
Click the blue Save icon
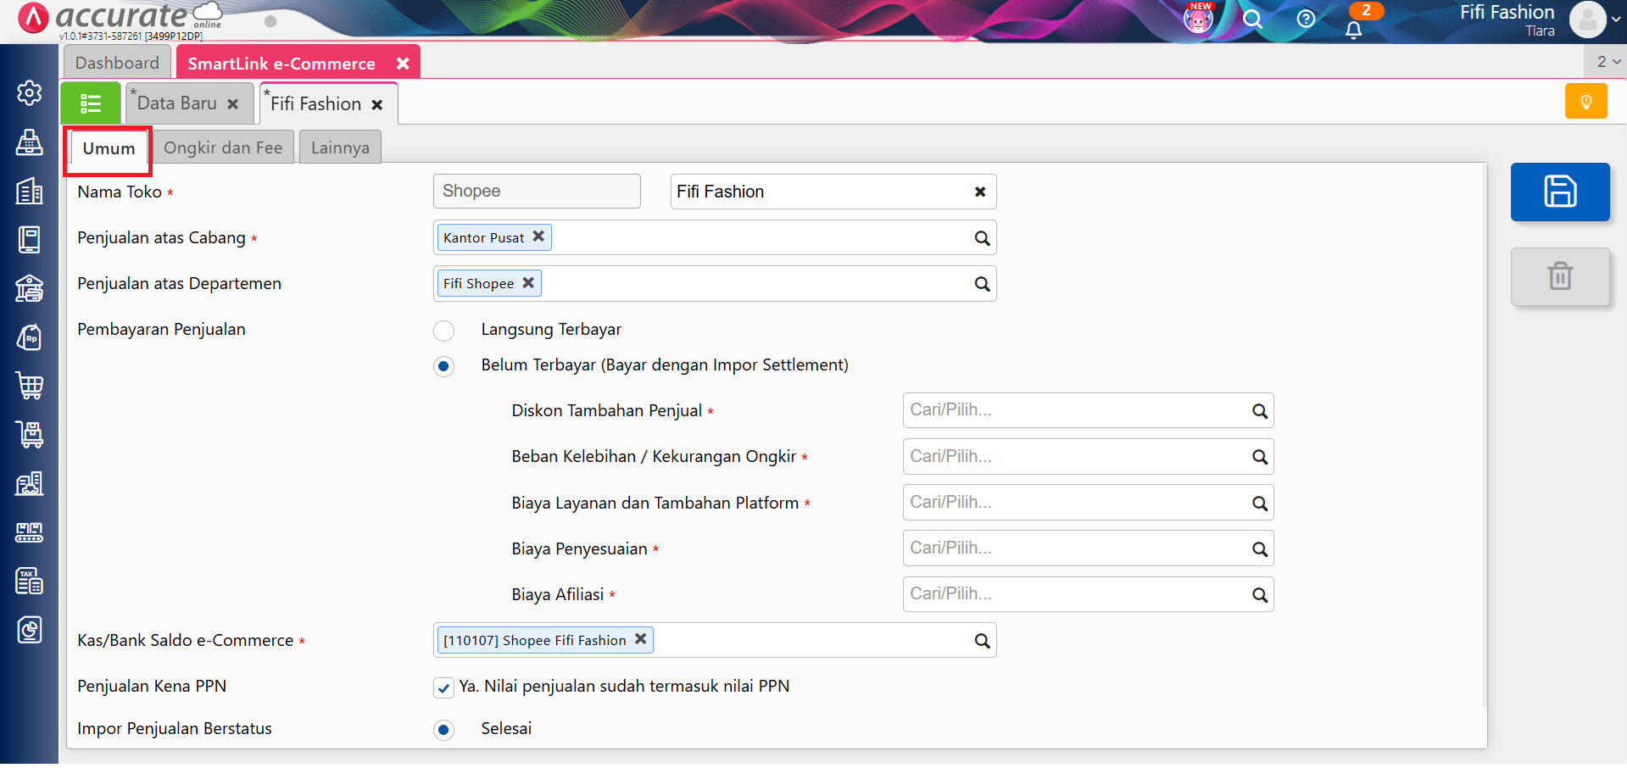1559,192
